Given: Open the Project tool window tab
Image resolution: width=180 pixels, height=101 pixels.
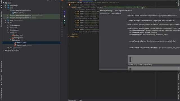Looking at the screenshot, I should 1,4.
